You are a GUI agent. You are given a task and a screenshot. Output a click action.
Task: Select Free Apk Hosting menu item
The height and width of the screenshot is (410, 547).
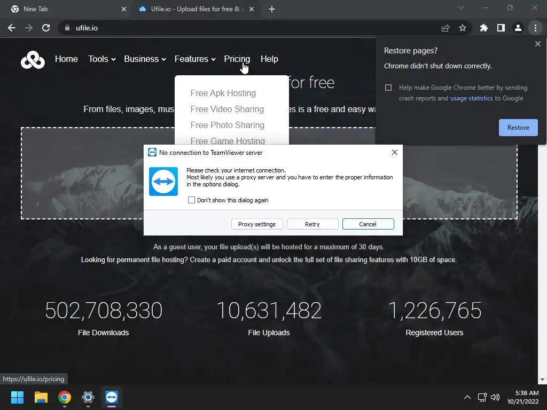(223, 93)
